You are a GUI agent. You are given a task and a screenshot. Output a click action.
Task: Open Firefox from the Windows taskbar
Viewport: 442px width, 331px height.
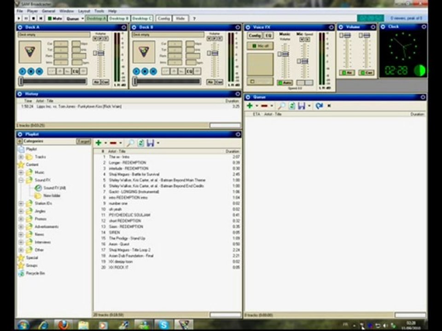point(63,325)
